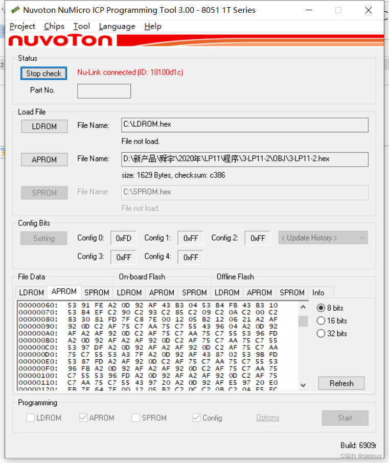
Task: Switch to Offline Flash SPROM tab
Action: (292, 292)
